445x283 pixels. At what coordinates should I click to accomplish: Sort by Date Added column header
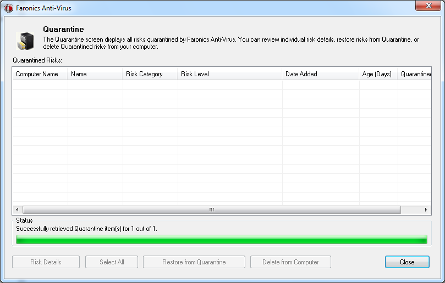point(321,74)
